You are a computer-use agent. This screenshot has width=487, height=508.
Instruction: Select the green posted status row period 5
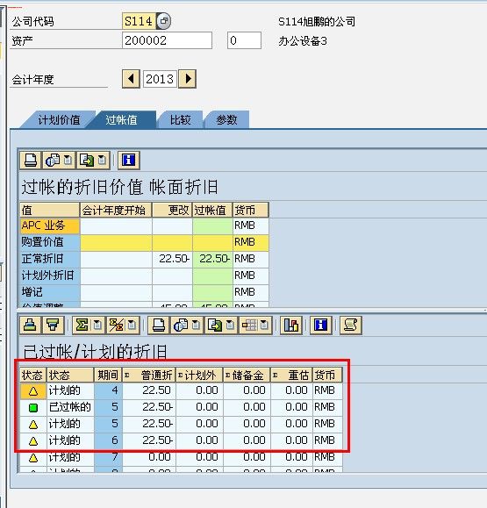pos(181,407)
